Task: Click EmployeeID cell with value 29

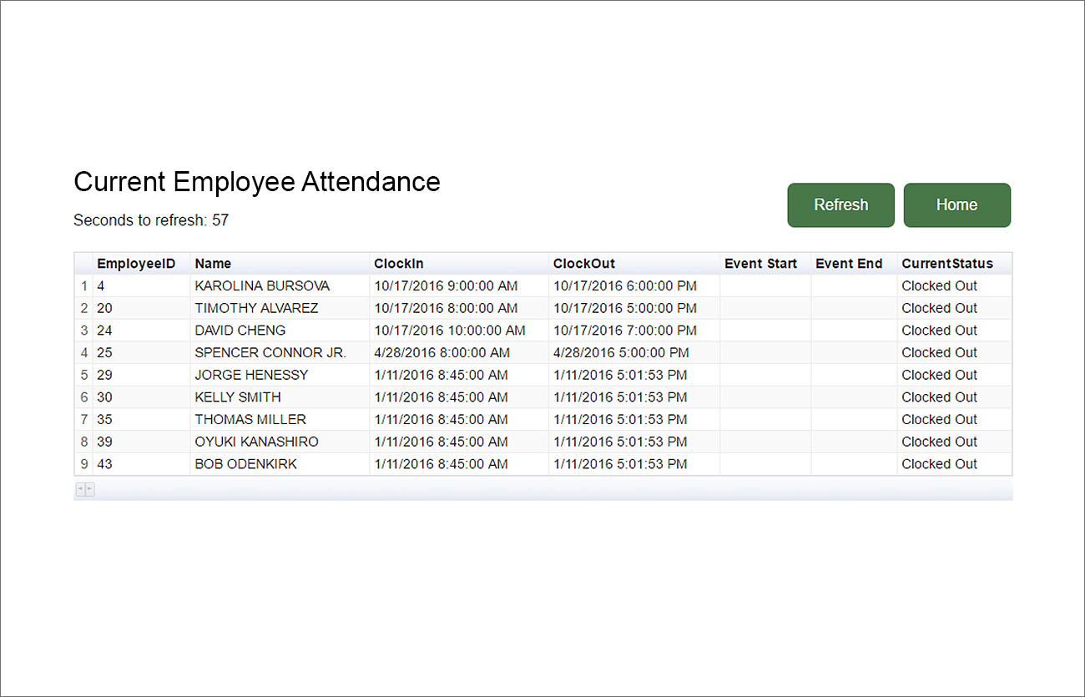Action: click(x=141, y=375)
